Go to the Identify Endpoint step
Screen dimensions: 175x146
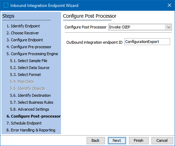point(23,26)
